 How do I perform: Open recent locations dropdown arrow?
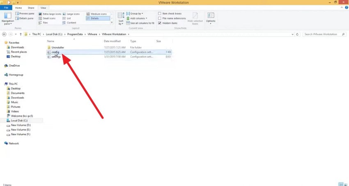pos(16,34)
